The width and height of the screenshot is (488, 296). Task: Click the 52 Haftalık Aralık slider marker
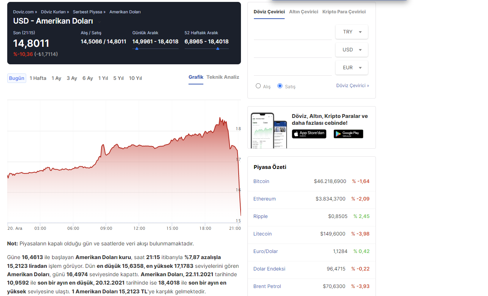click(218, 49)
